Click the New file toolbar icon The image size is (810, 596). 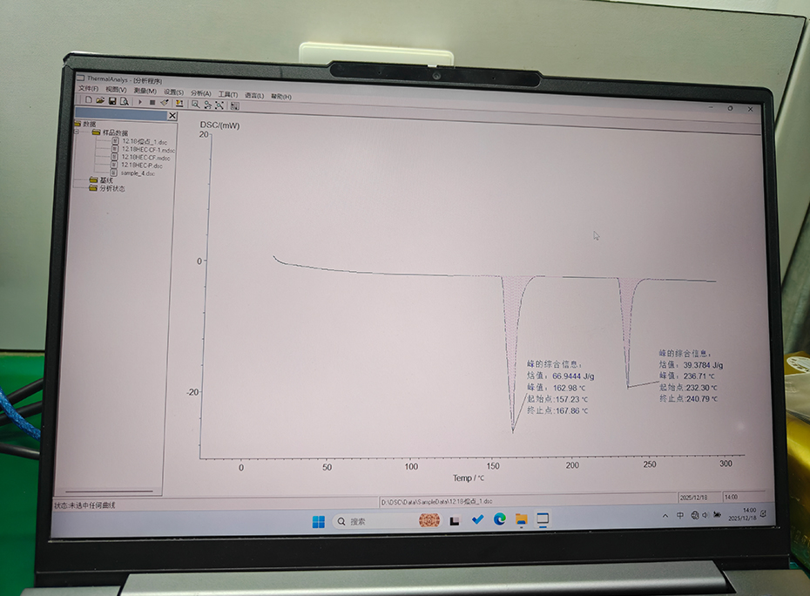pos(89,102)
